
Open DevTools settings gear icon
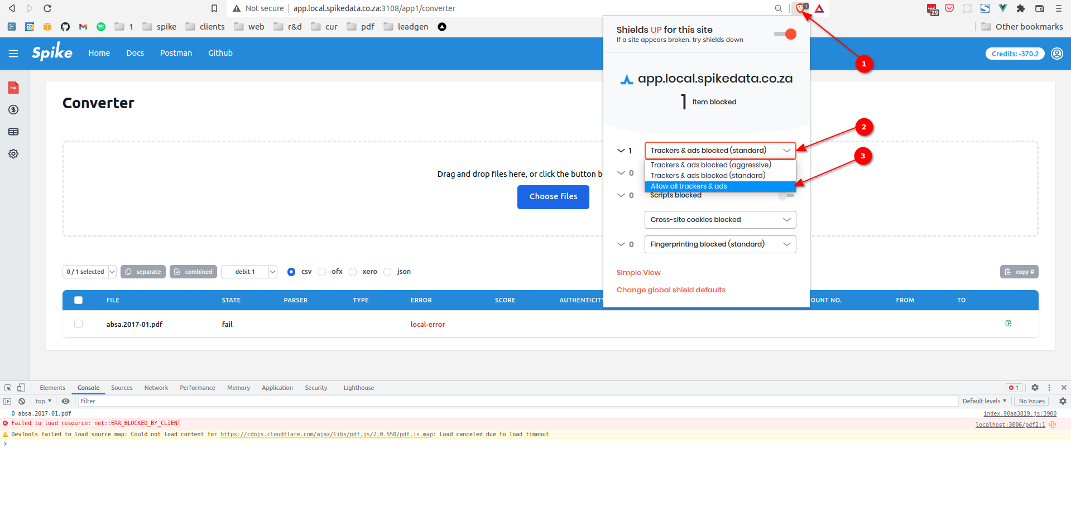pyautogui.click(x=1035, y=388)
